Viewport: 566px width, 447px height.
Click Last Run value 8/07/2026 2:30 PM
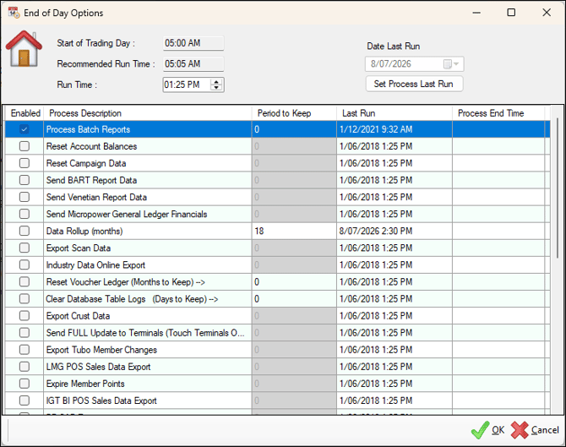pyautogui.click(x=376, y=231)
